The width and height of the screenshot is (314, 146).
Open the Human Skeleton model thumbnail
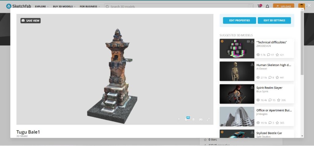(237, 71)
